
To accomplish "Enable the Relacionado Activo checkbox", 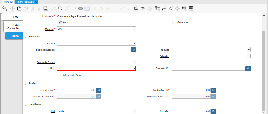I will (x=60, y=75).
